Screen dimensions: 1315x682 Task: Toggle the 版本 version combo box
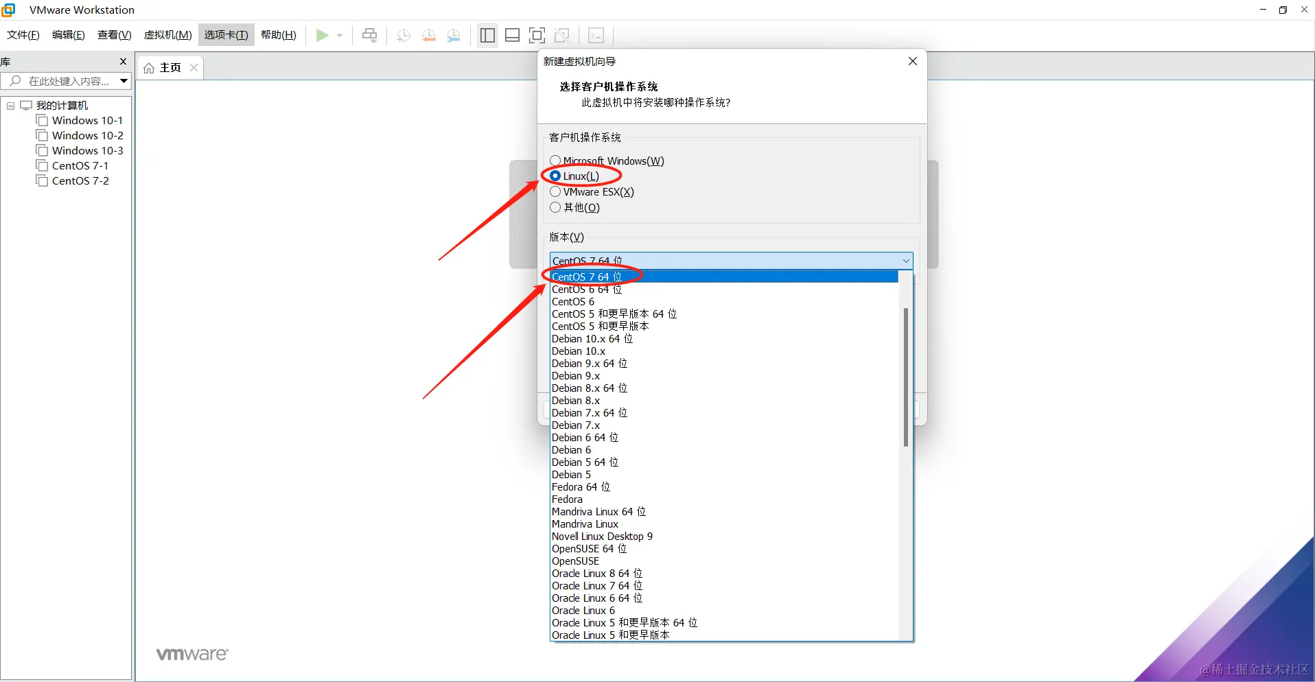coord(731,261)
